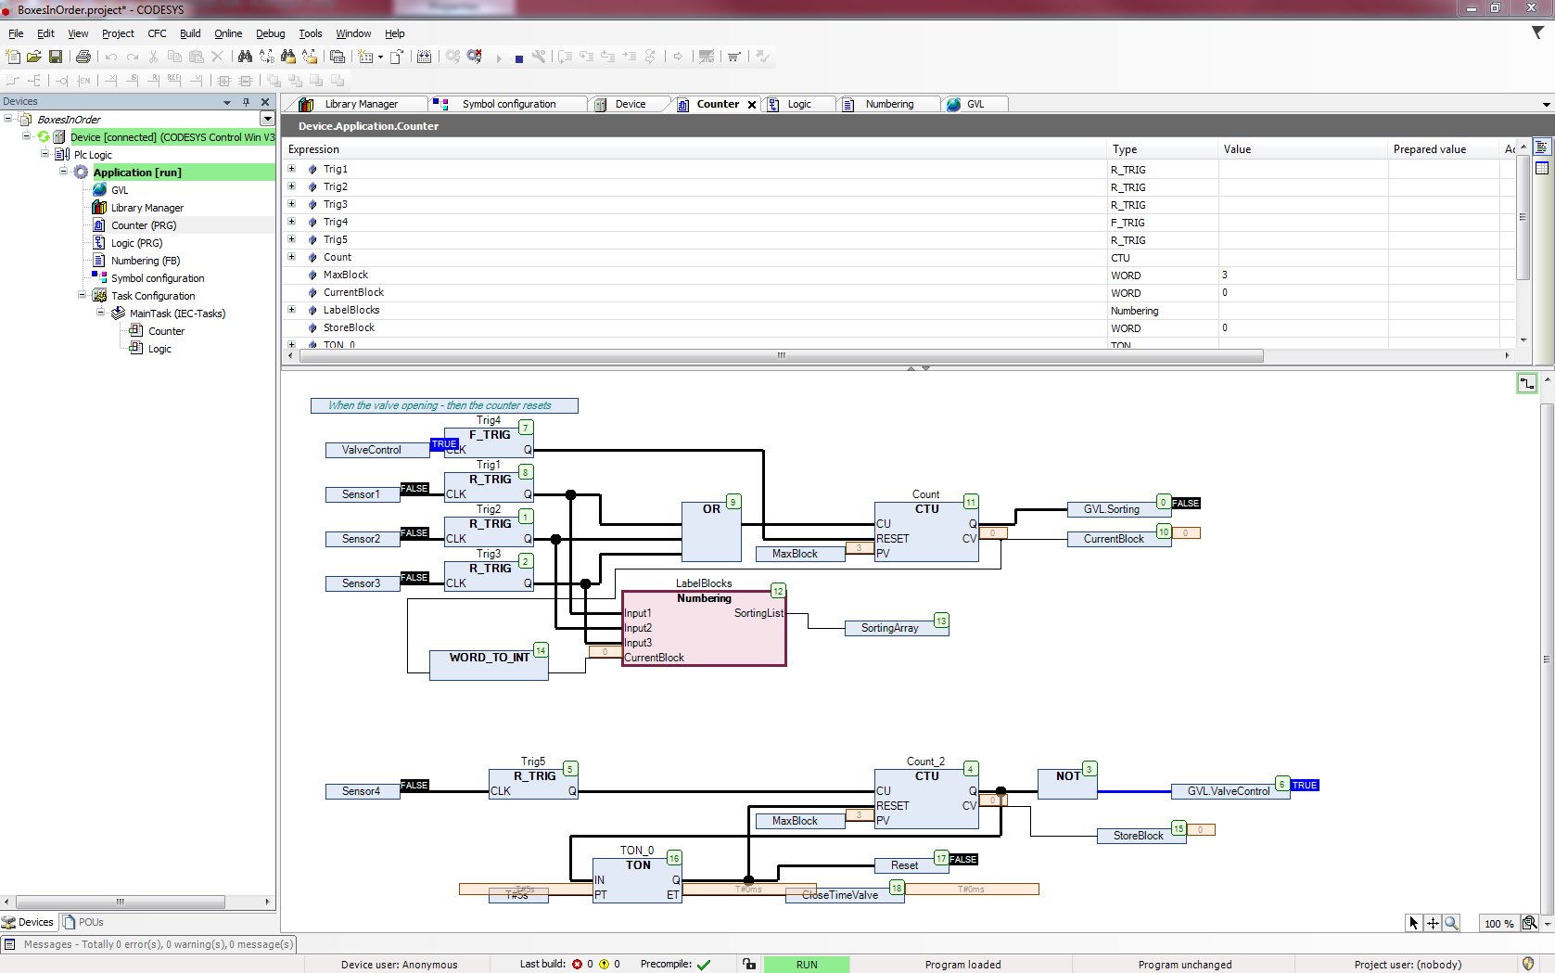Image resolution: width=1555 pixels, height=973 pixels.
Task: Select the OR block in diagram
Action: click(711, 531)
